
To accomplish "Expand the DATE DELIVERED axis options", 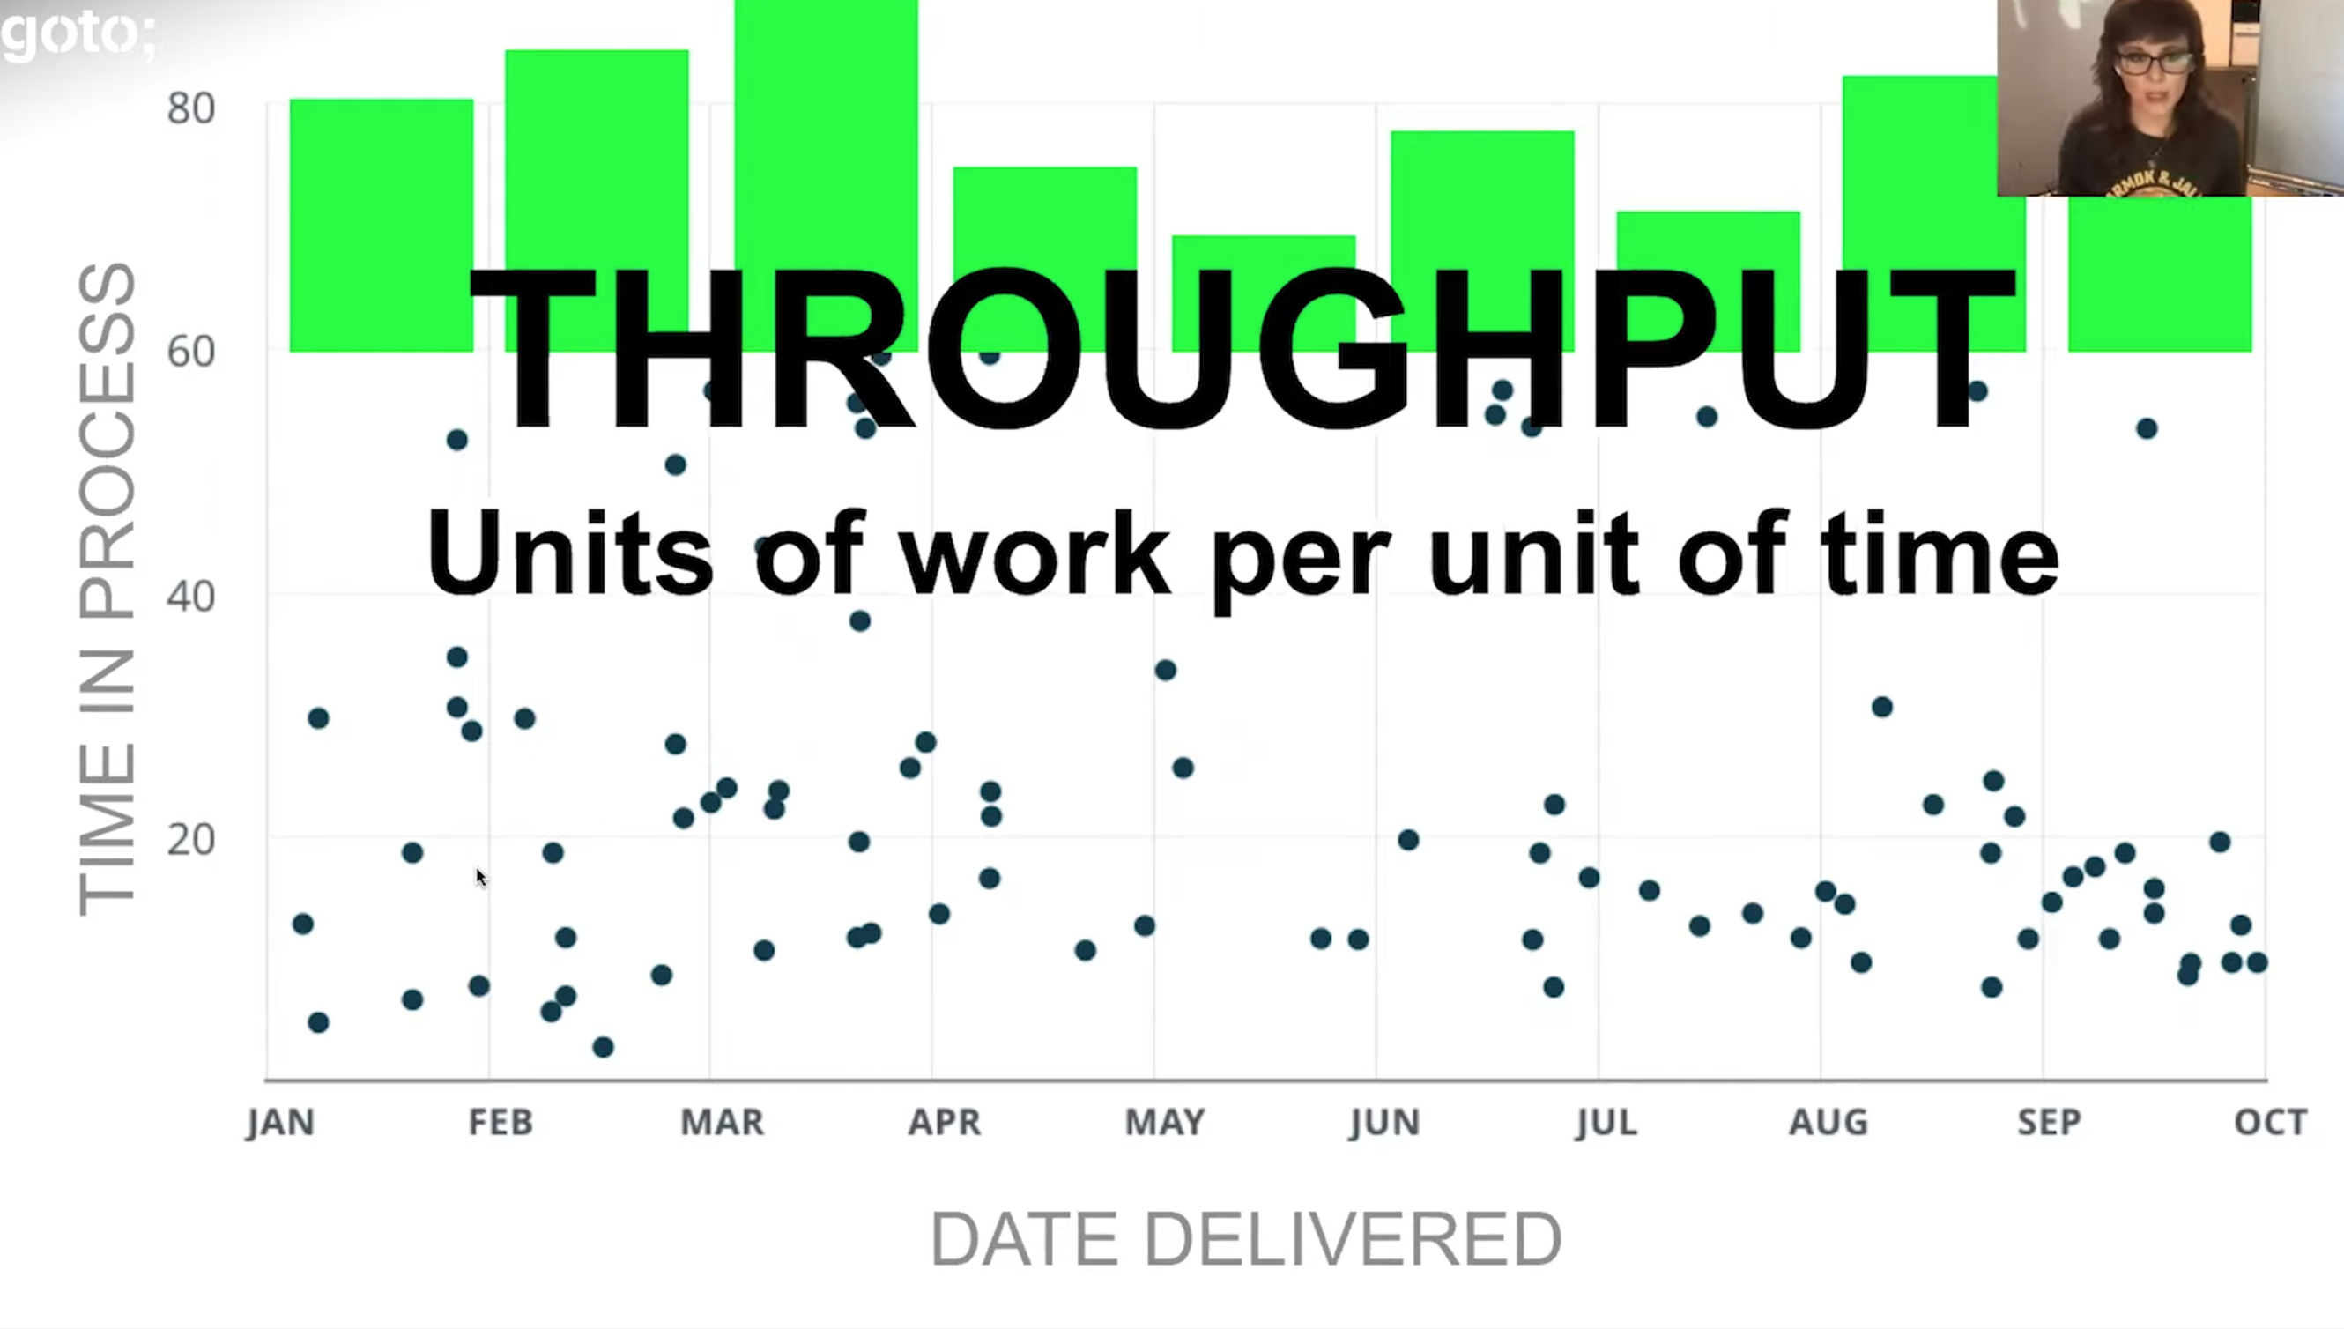I will click(1248, 1240).
